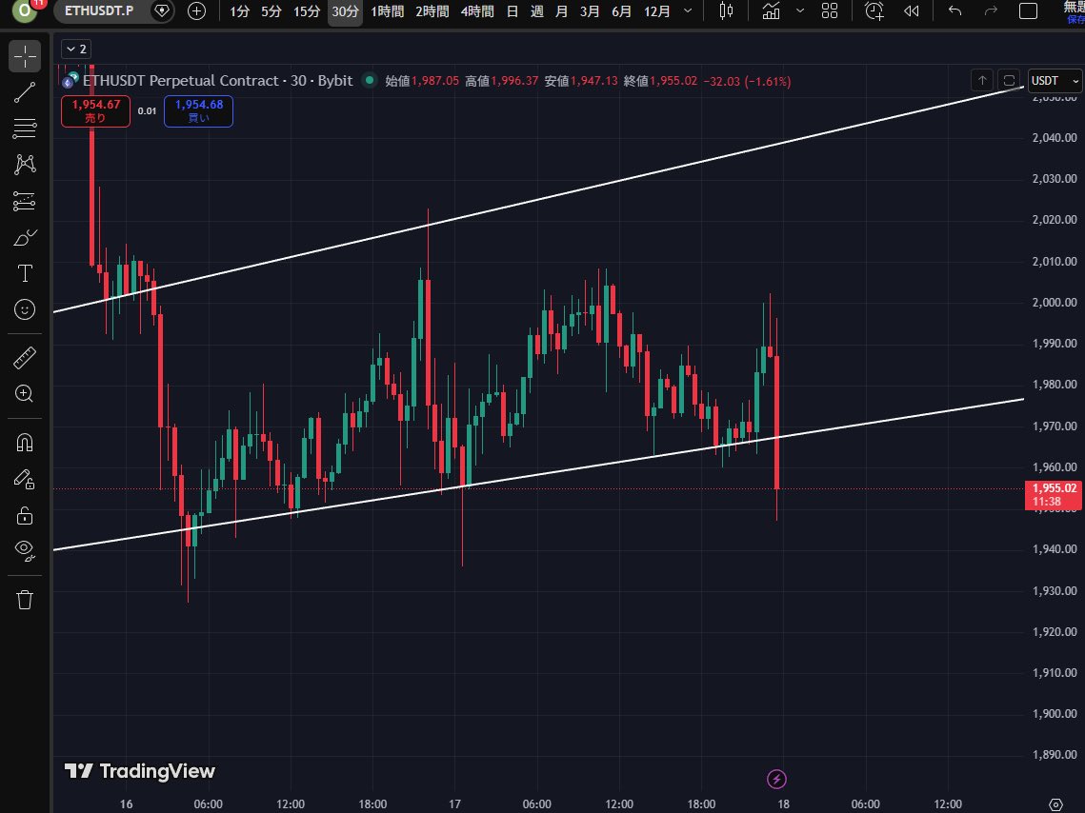Remove drawings with the trash icon
The image size is (1085, 813).
25,600
